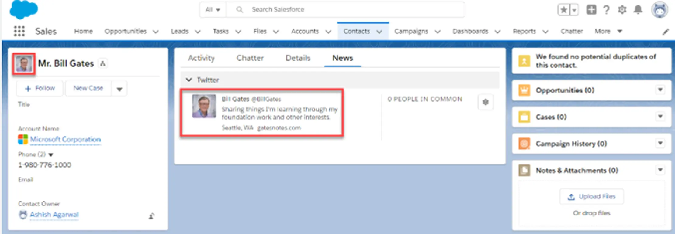Open the user profile avatar

pyautogui.click(x=659, y=10)
